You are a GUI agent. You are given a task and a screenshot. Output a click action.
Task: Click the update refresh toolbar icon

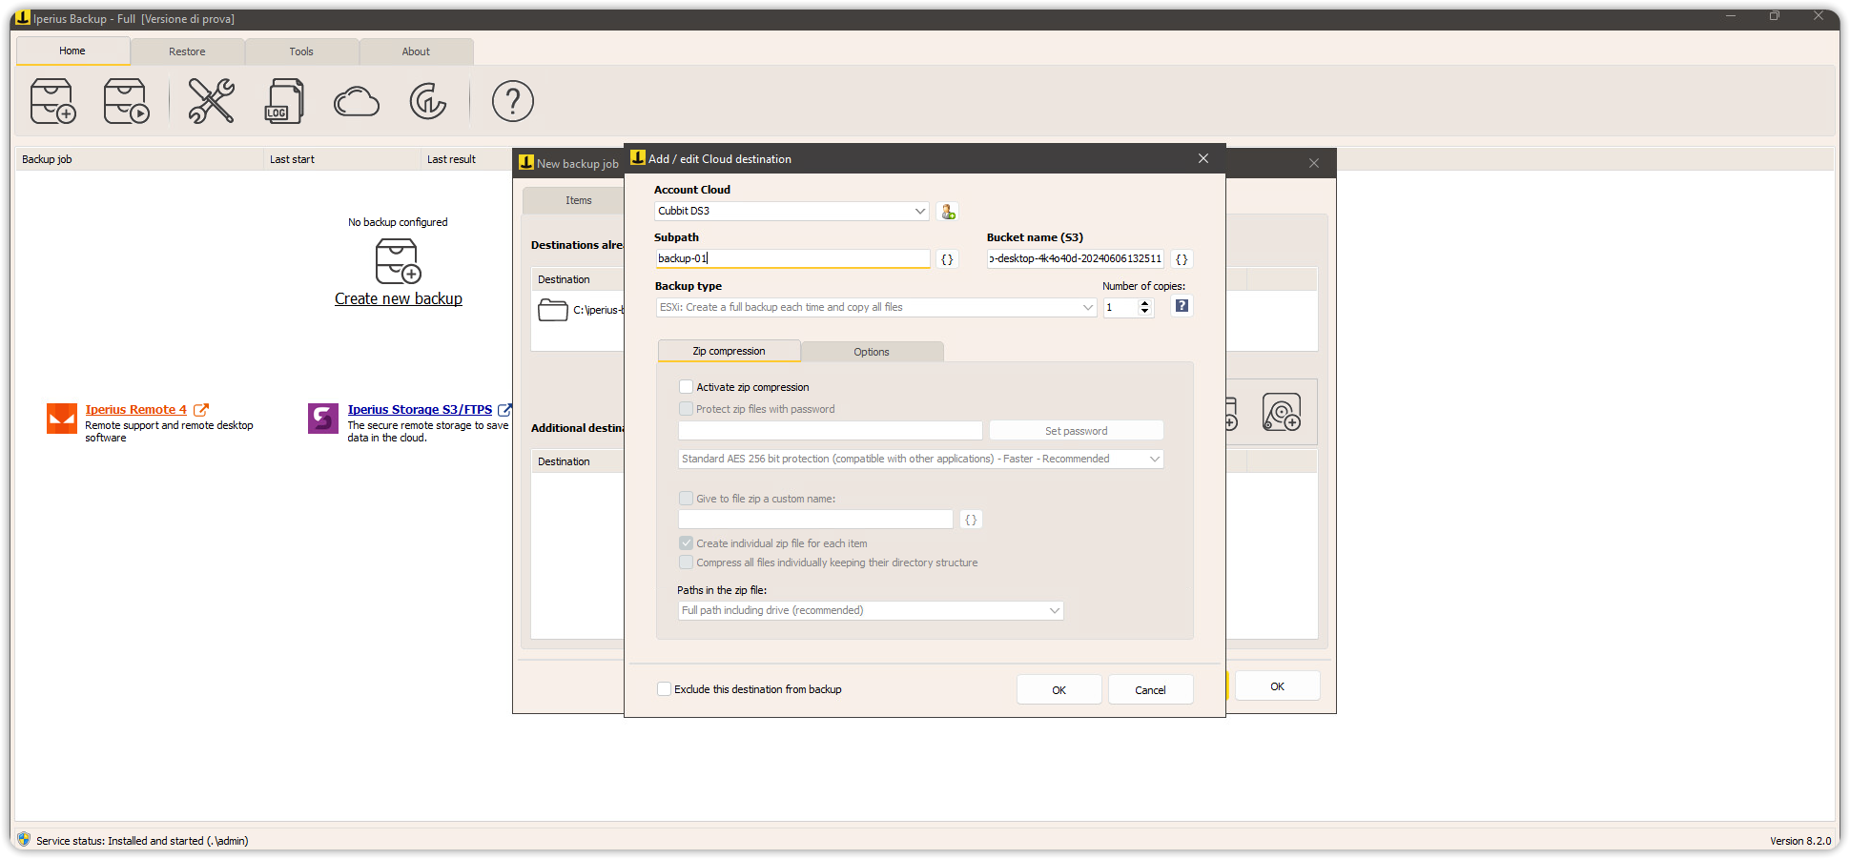(x=428, y=101)
